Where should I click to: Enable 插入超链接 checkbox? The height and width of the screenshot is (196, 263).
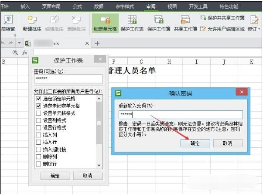coord(38,149)
